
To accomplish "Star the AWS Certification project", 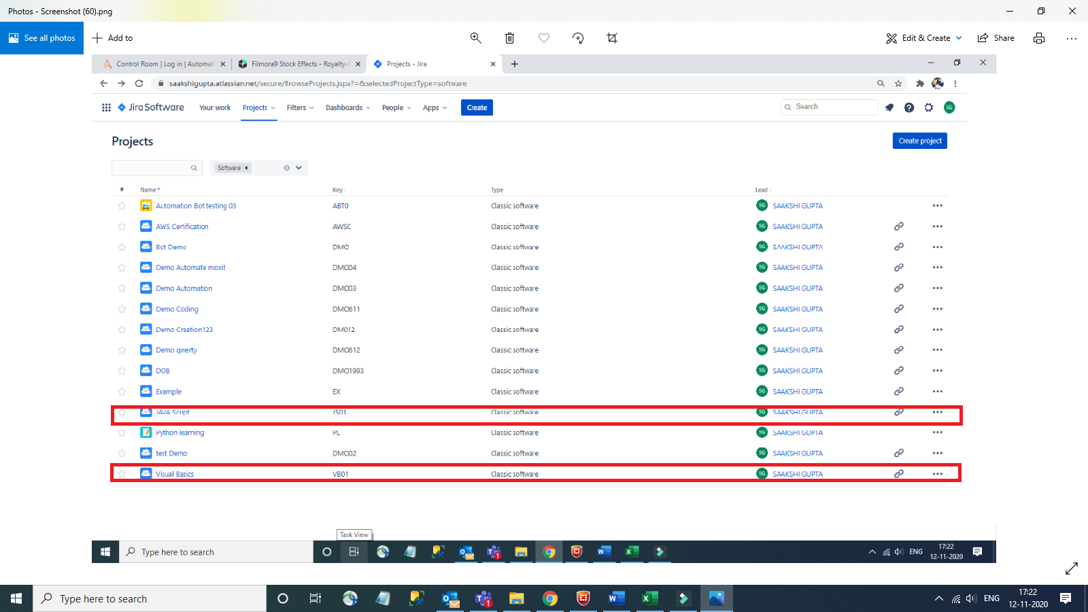I will pos(122,226).
